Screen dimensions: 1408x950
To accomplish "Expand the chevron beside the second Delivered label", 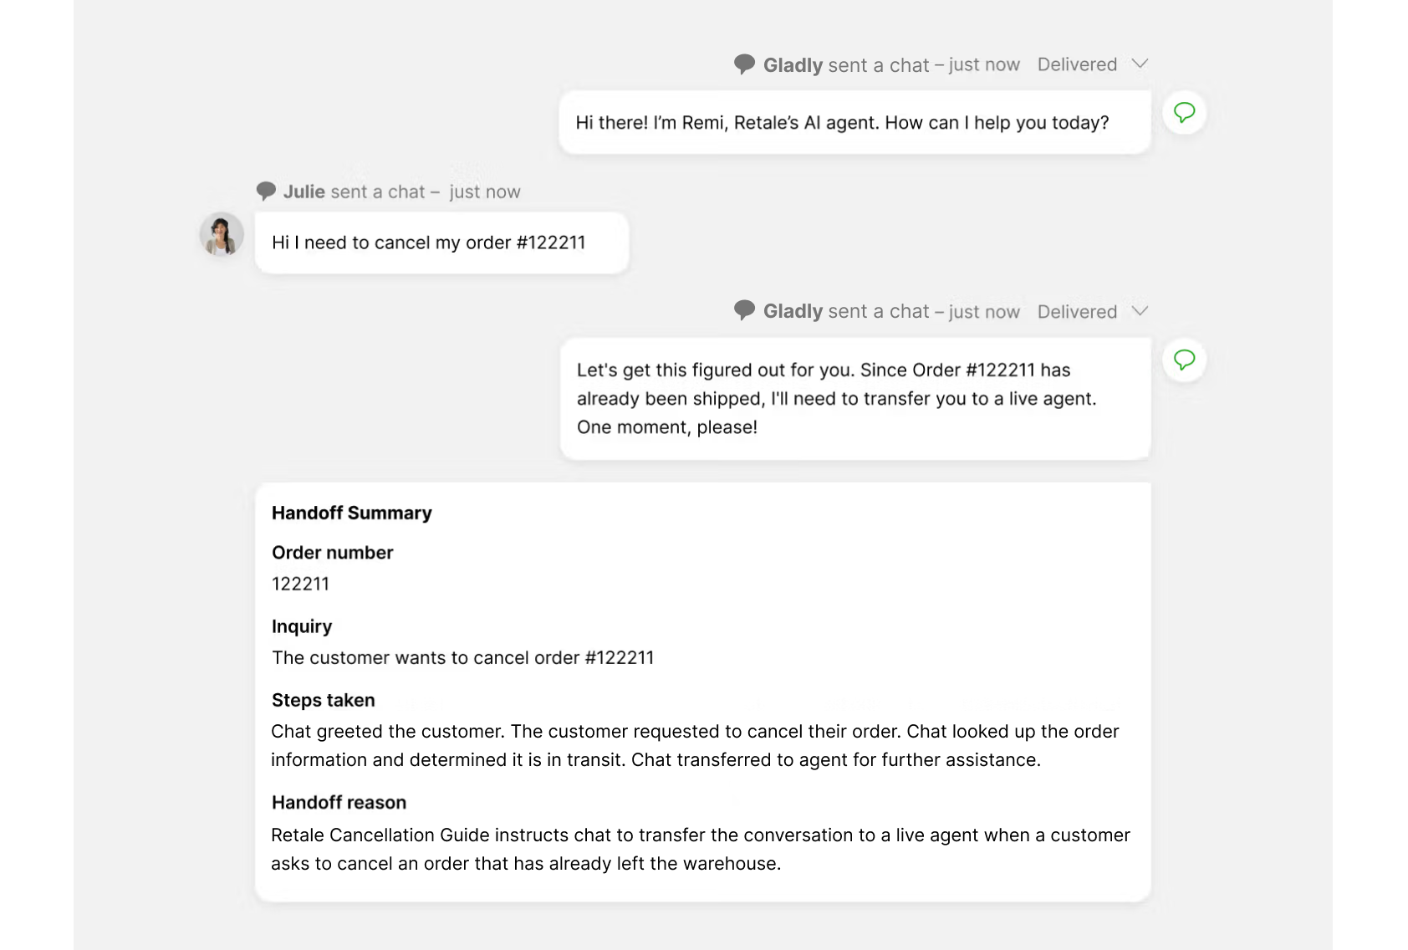I will point(1140,311).
